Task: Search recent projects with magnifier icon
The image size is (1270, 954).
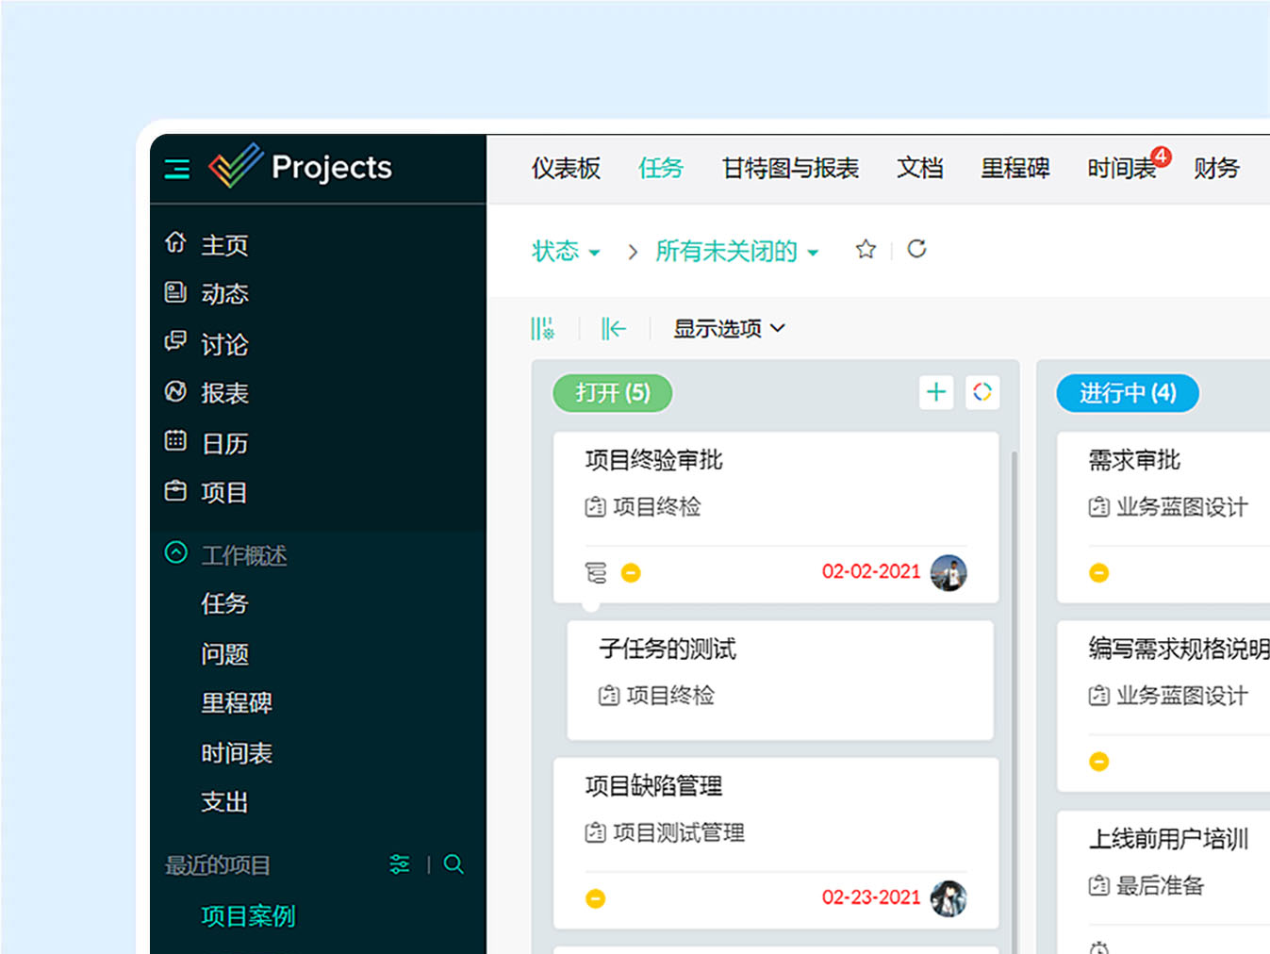Action: (x=454, y=864)
